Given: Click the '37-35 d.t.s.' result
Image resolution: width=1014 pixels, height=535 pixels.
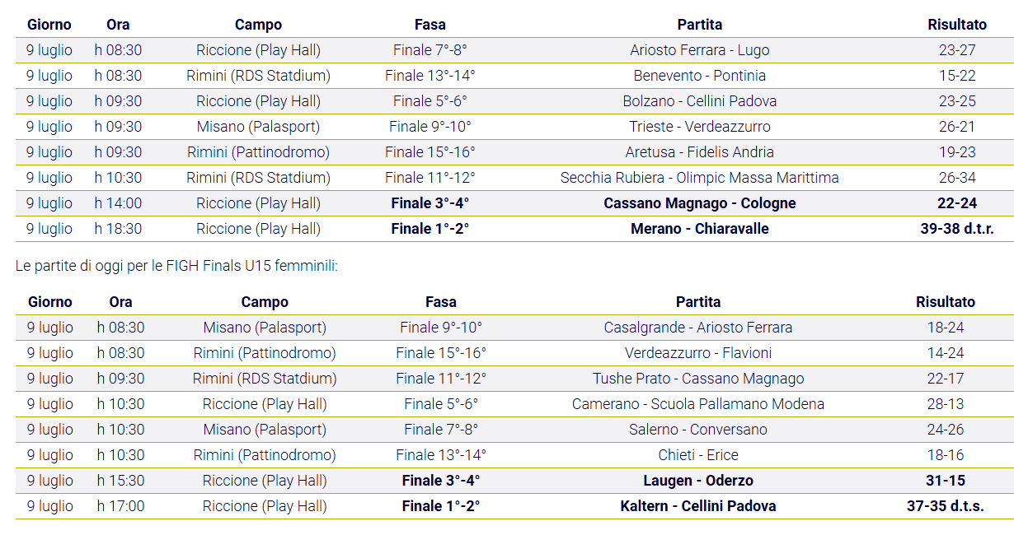Looking at the screenshot, I should tap(946, 506).
